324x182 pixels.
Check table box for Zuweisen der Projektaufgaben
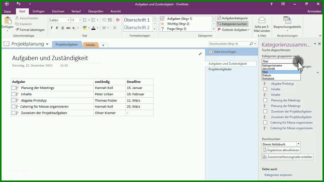(x=14, y=113)
